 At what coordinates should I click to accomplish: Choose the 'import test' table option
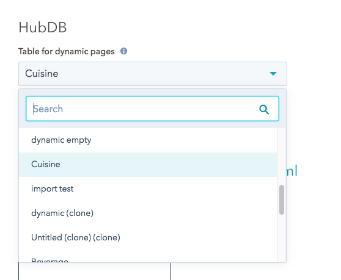[148, 189]
